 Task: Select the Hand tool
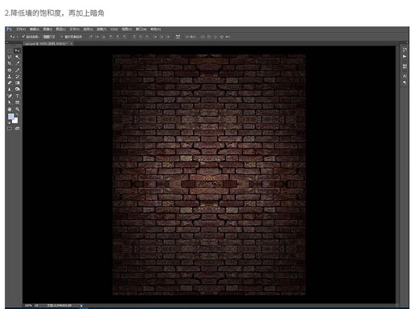(x=9, y=109)
